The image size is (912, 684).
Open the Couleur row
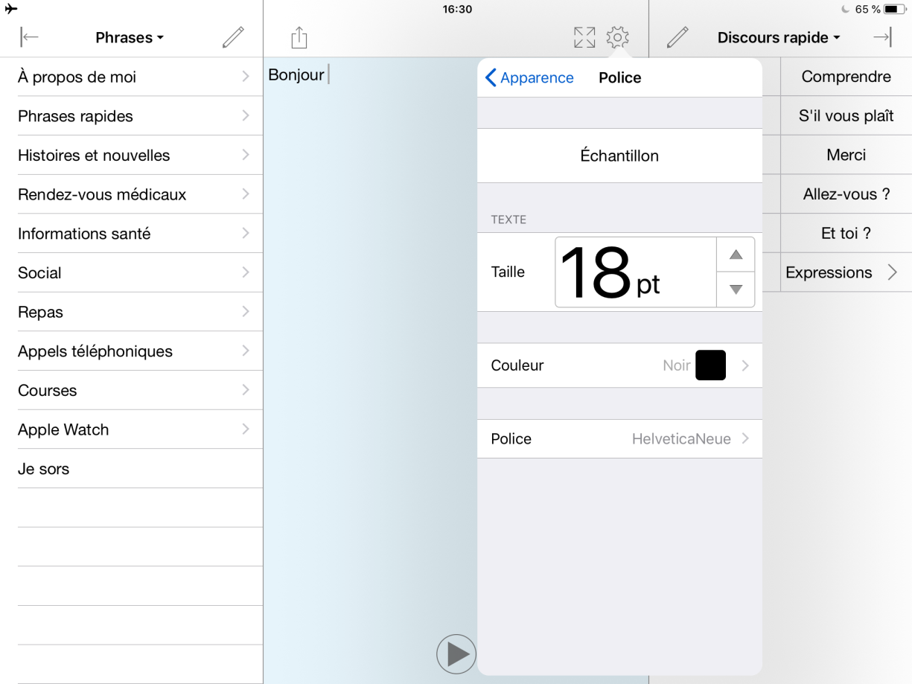coord(619,365)
